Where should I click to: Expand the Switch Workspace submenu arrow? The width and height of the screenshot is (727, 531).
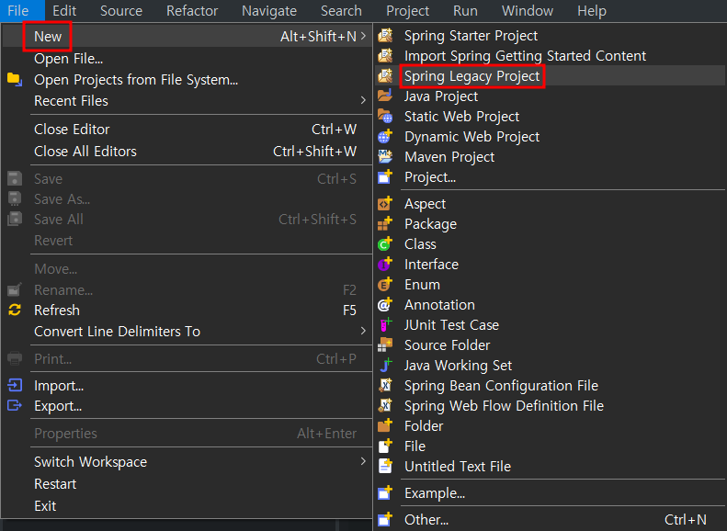[x=363, y=461]
